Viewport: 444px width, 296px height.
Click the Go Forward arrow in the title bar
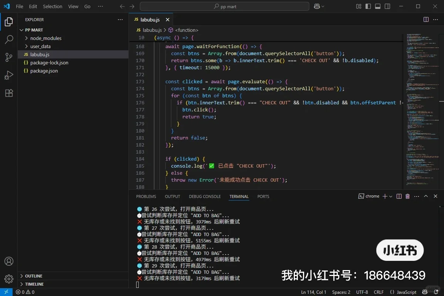pos(132,6)
